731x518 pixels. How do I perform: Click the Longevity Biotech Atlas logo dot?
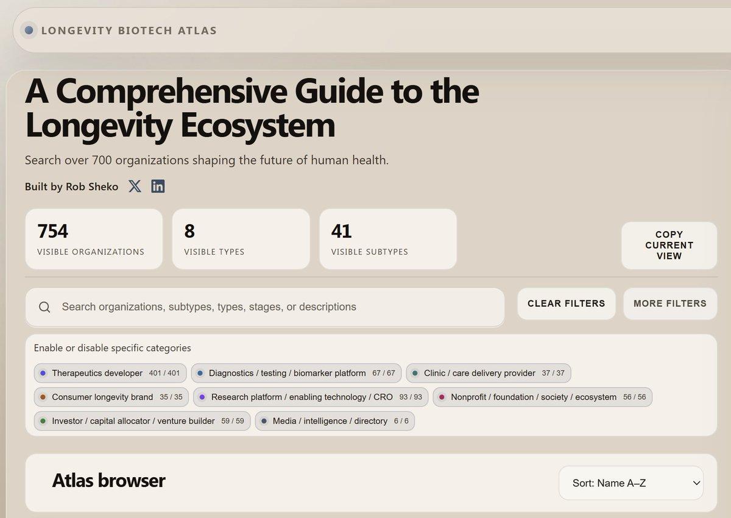29,30
